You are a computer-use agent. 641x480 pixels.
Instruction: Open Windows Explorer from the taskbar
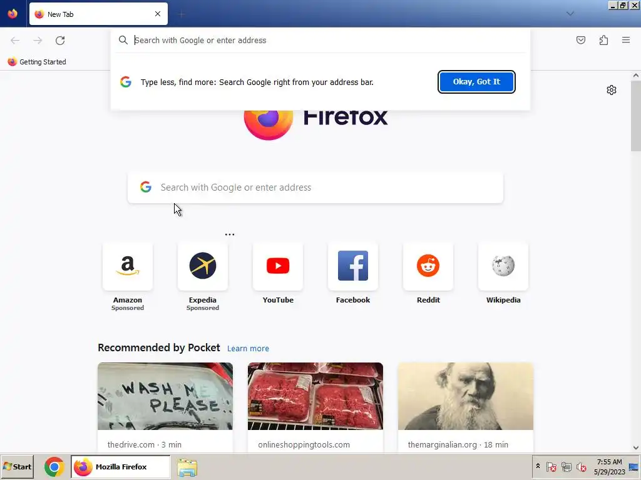pyautogui.click(x=187, y=467)
